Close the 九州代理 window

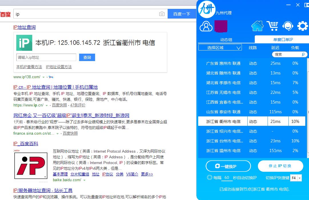298,5
